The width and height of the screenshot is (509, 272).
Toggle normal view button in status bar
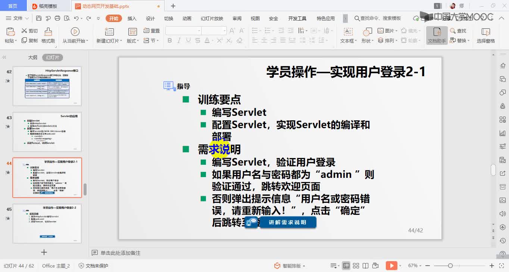coord(346,266)
